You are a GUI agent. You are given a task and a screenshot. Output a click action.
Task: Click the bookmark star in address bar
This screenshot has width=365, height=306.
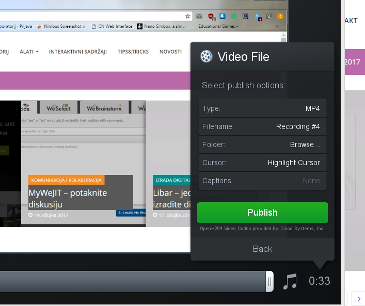point(187,16)
